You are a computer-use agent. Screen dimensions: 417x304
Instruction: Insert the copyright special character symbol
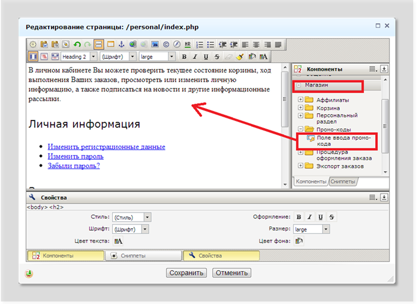point(166,45)
